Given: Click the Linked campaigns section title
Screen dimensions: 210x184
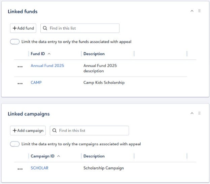Looking at the screenshot, I should [x=29, y=114].
